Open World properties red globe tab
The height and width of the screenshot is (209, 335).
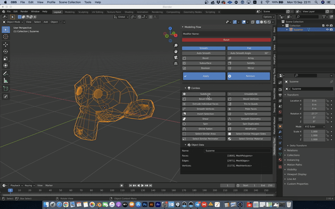click(x=280, y=112)
